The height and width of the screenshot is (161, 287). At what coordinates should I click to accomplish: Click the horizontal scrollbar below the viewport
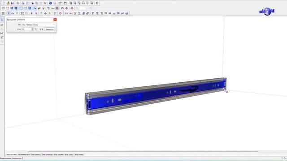click(143, 152)
